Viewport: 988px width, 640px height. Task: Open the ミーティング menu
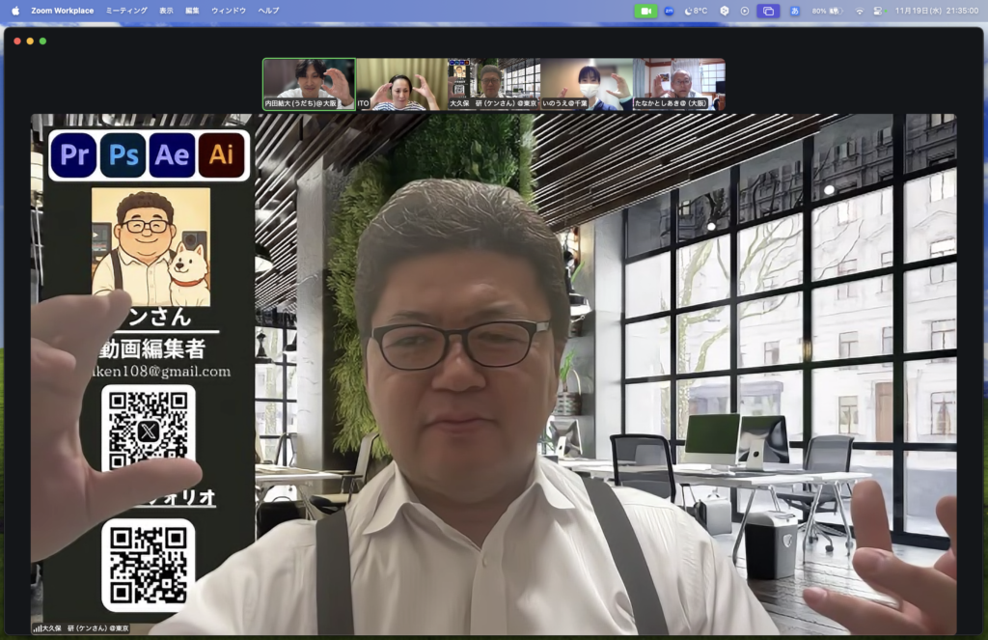point(126,11)
